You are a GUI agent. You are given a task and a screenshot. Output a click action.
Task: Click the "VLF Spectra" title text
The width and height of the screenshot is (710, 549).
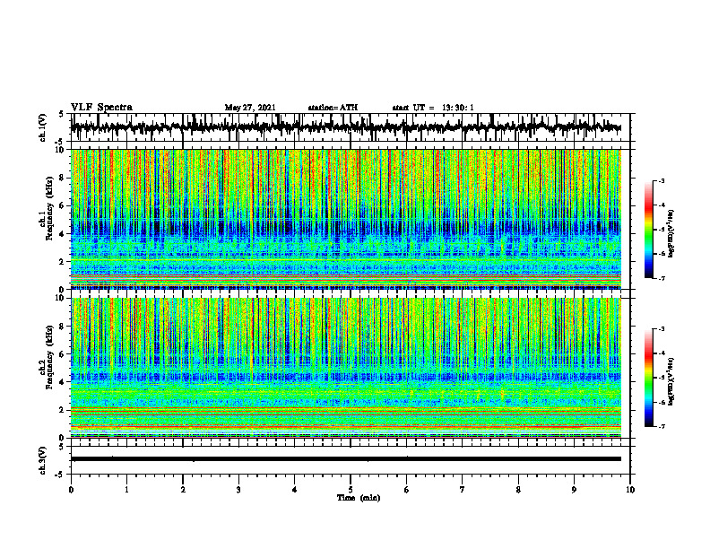coord(102,108)
